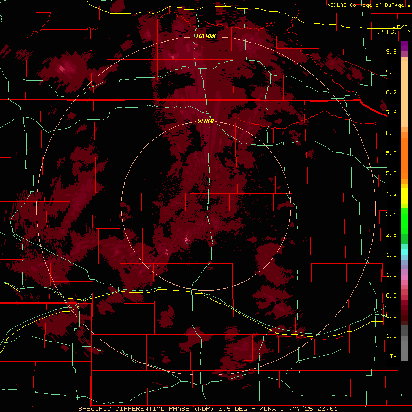Select the 0.2 value on the color scale
Image resolution: width=412 pixels, height=412 pixels.
click(x=391, y=296)
